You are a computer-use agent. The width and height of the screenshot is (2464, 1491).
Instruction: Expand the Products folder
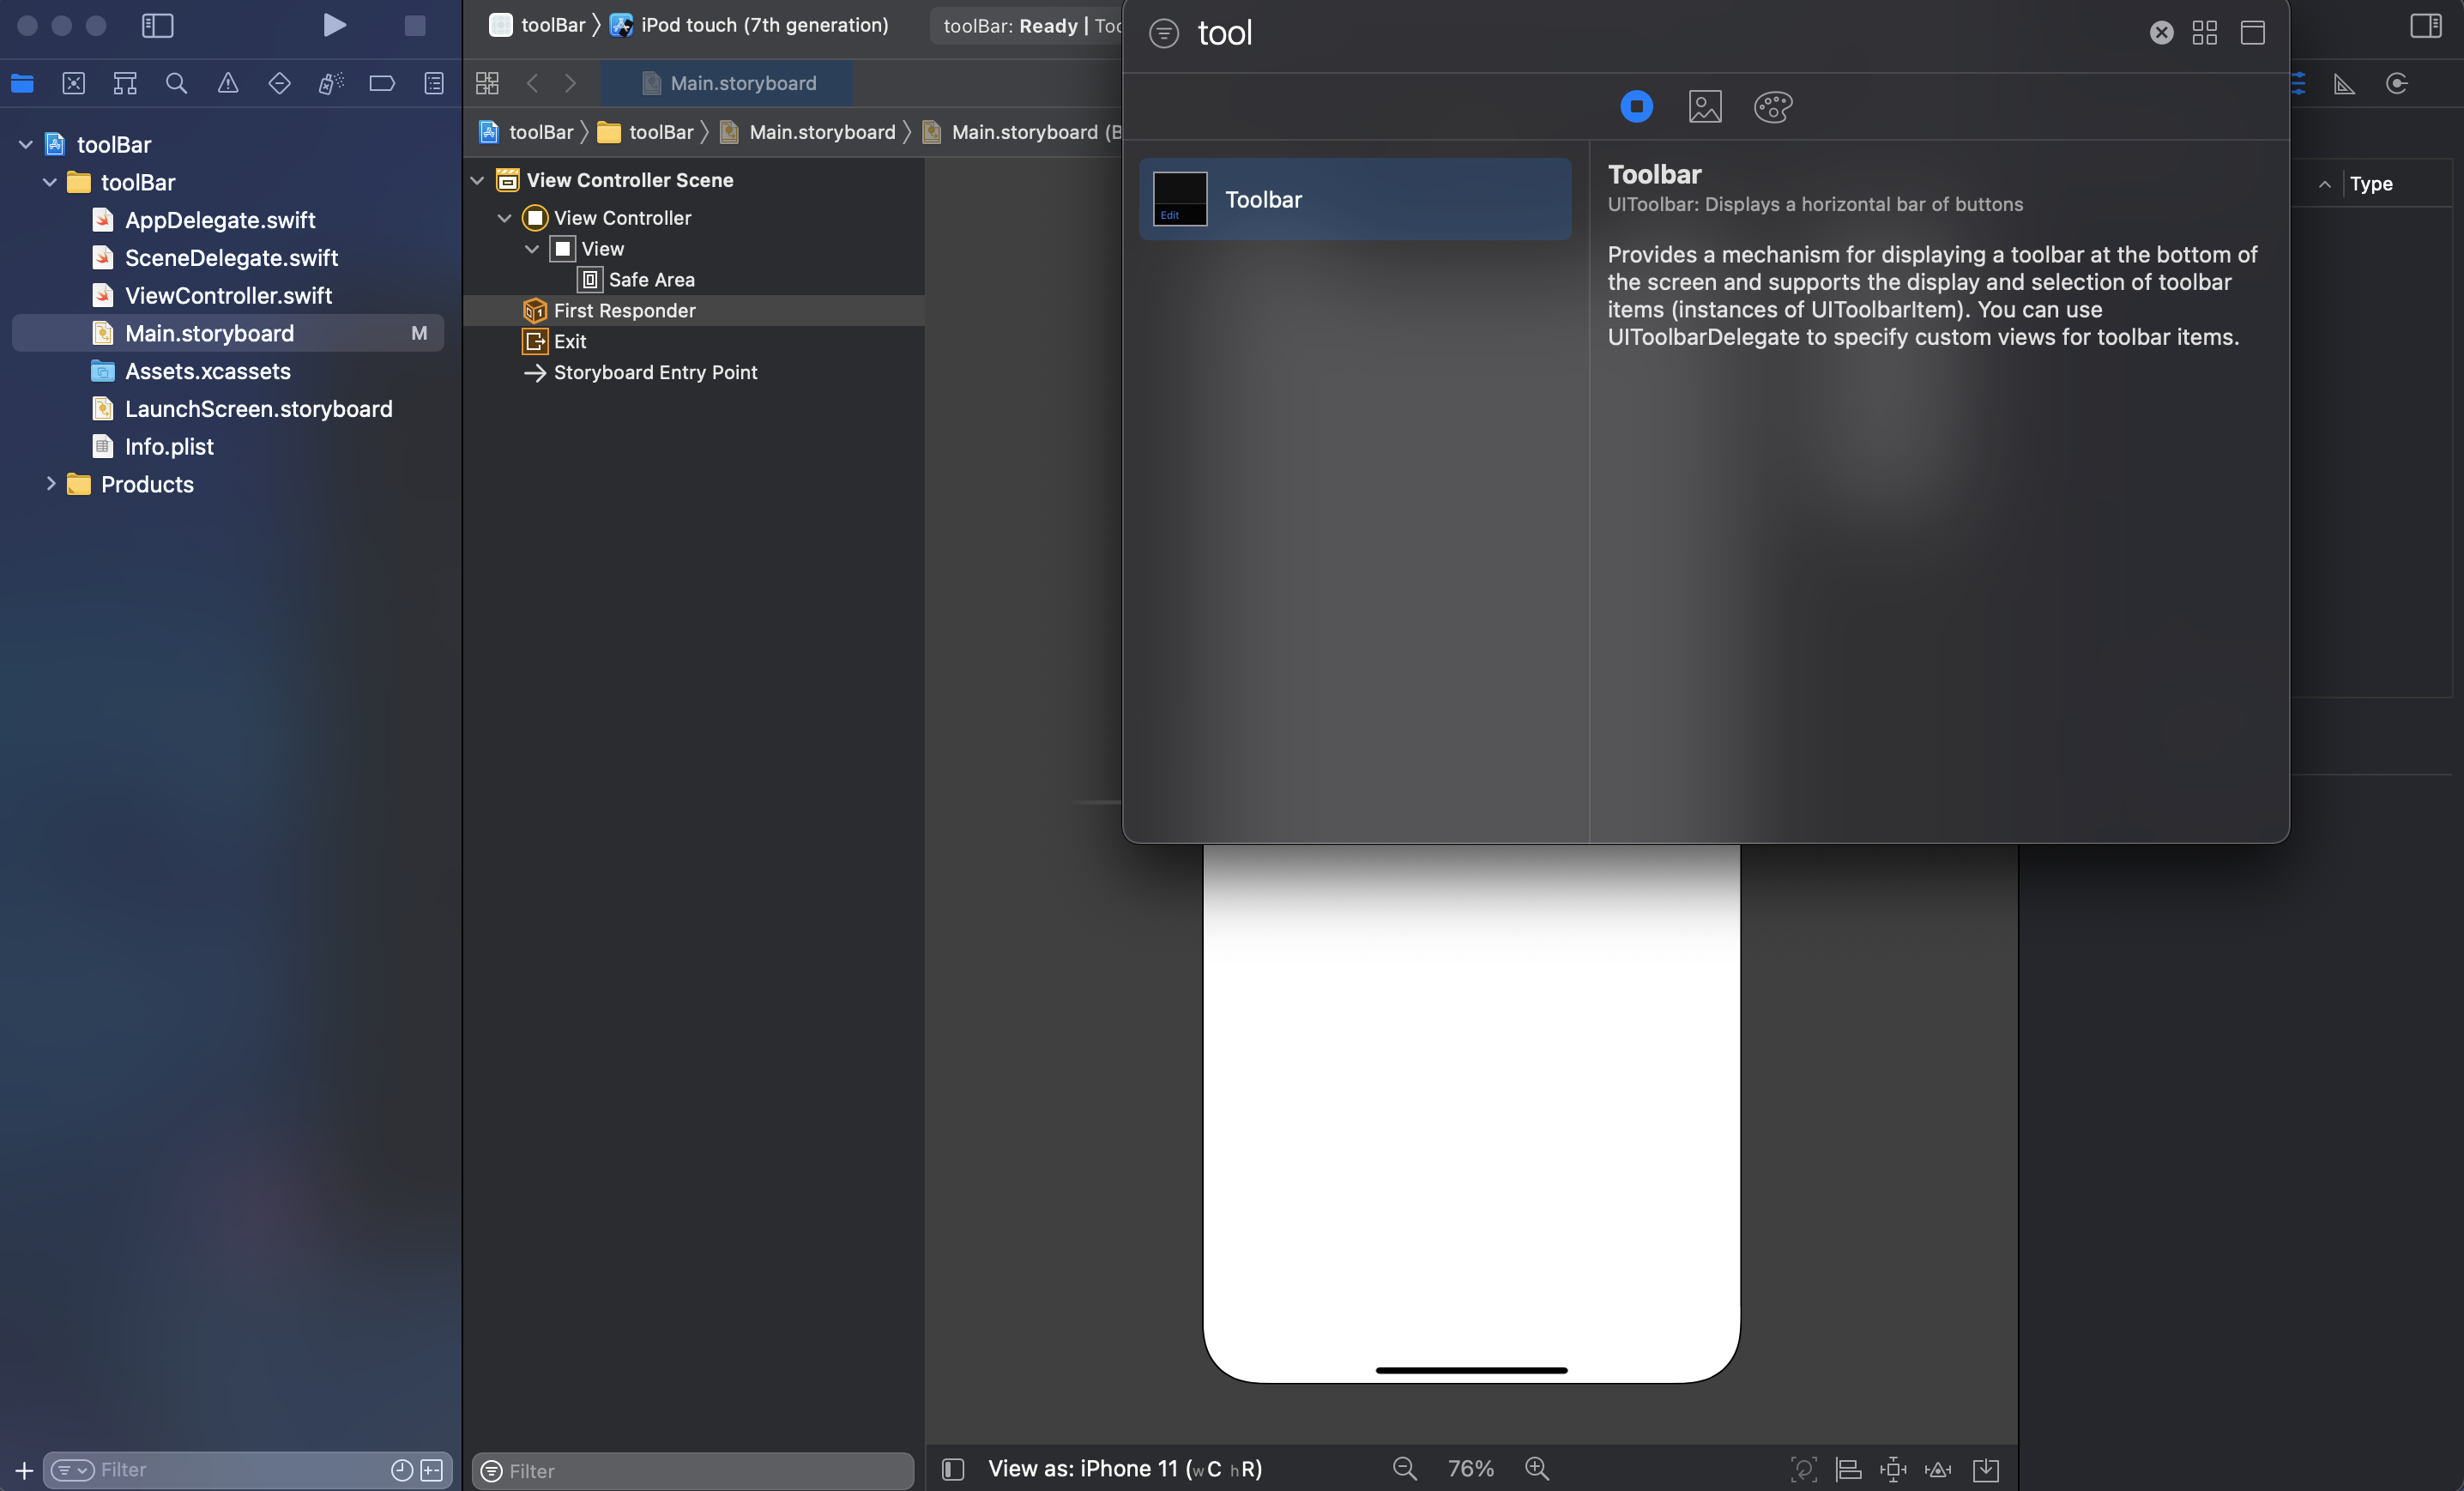51,484
